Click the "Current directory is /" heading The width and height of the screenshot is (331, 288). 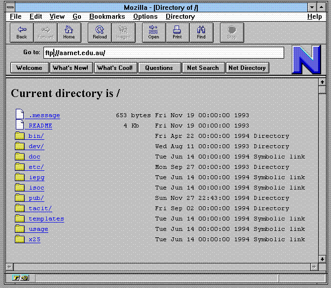65,94
